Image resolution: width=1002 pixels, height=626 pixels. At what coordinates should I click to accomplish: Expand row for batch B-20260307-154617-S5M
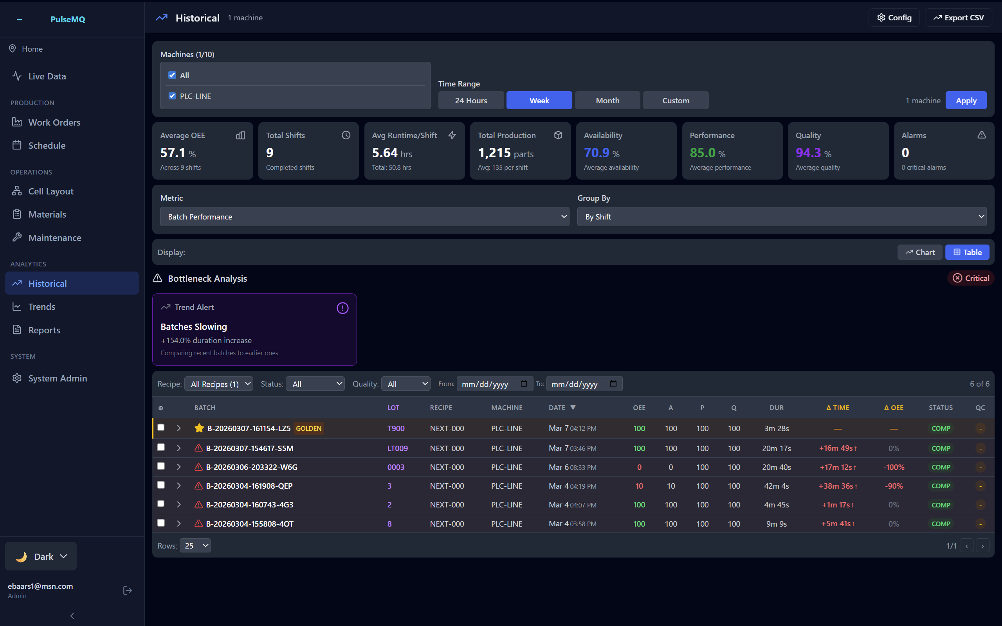[x=179, y=448]
